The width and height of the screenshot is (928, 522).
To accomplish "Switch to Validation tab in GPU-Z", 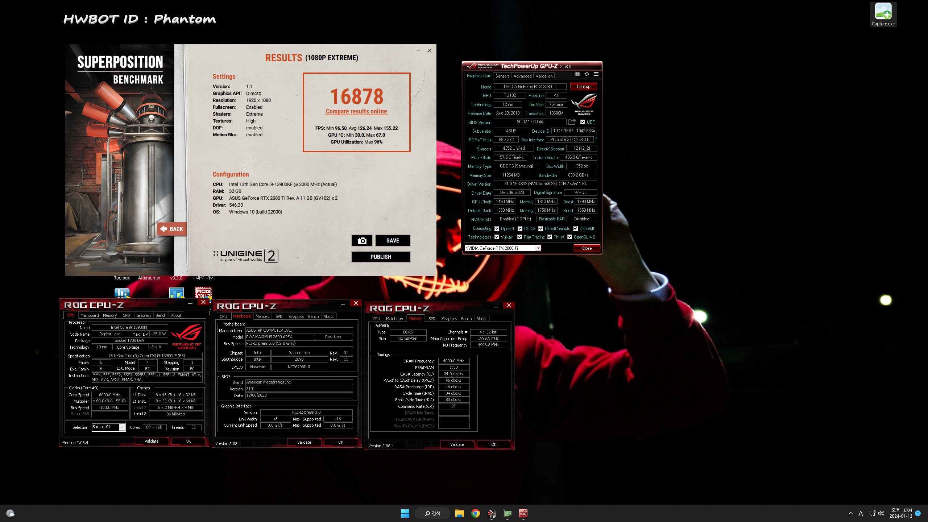I will pos(544,76).
